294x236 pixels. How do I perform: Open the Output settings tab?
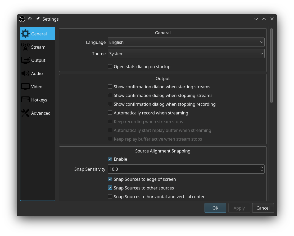(x=38, y=60)
